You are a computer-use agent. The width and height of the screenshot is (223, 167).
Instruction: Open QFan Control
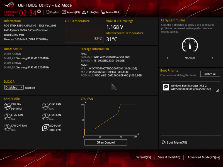click(106, 142)
